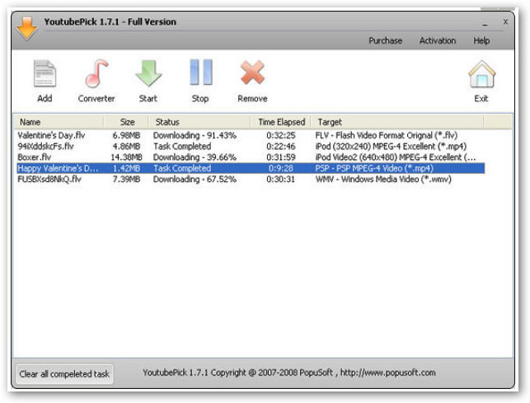The image size is (530, 403).
Task: Click the FLV - Flash Video Format target
Action: (x=387, y=135)
